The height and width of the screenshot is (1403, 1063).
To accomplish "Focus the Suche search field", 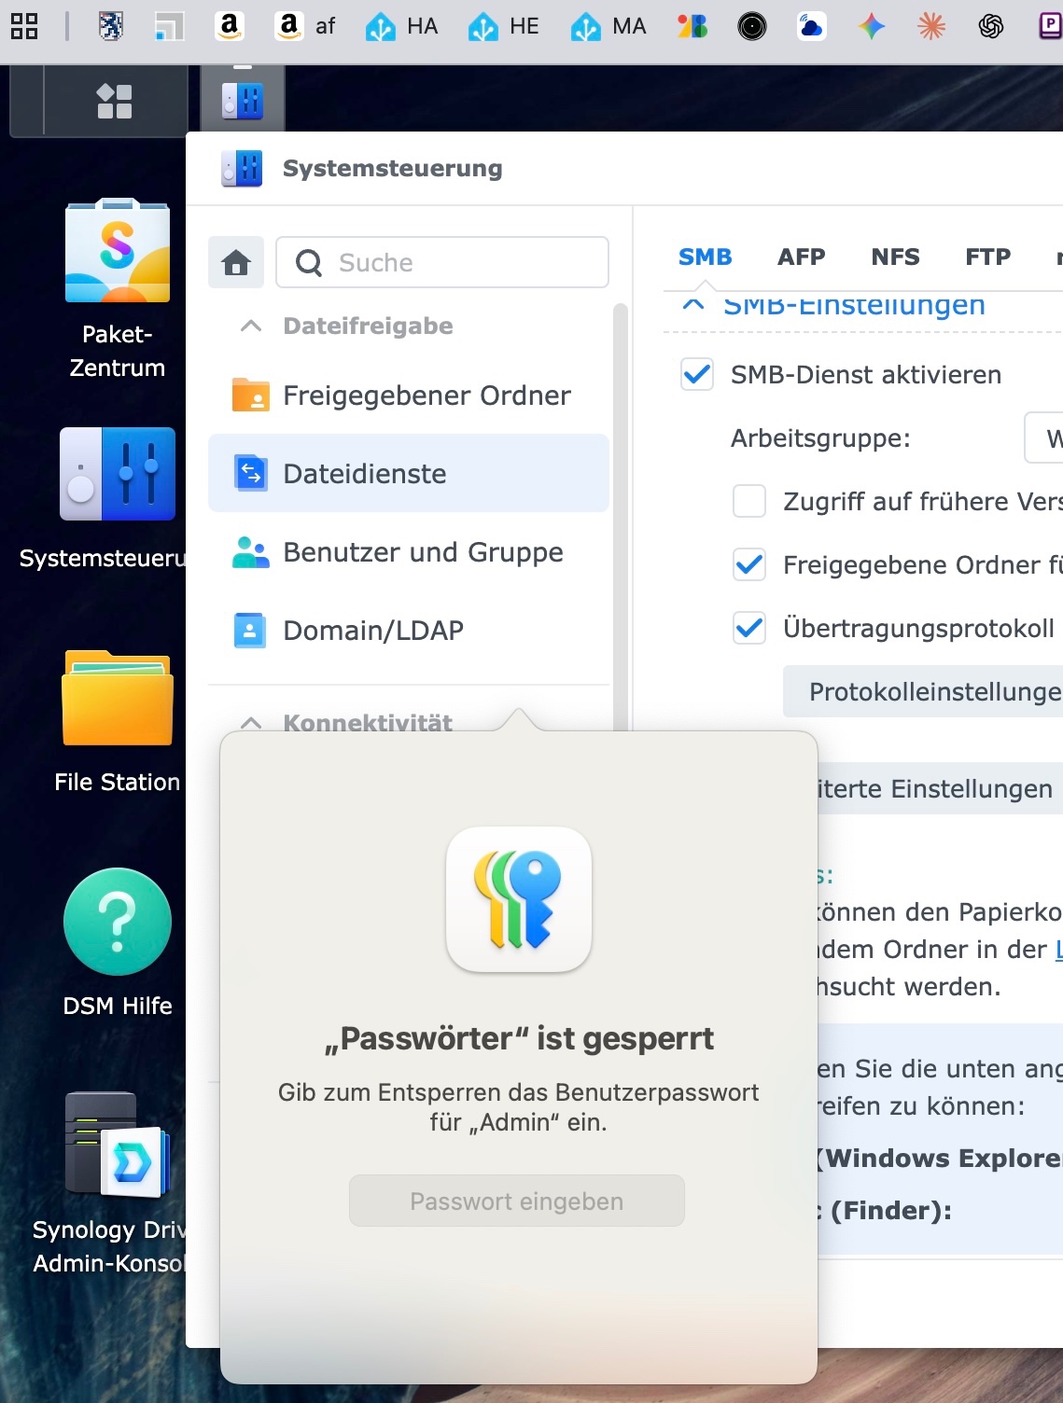I will [442, 262].
